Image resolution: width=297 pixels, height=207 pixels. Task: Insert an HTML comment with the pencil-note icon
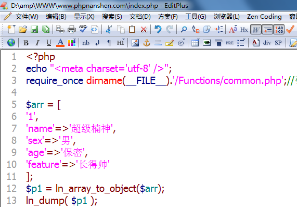(170, 43)
